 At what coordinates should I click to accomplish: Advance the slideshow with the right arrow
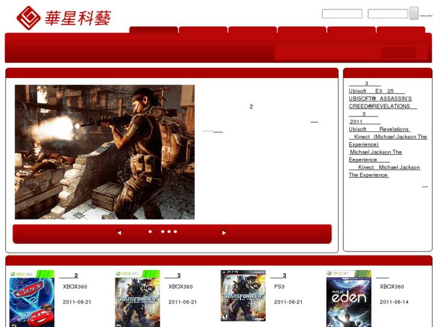point(224,233)
